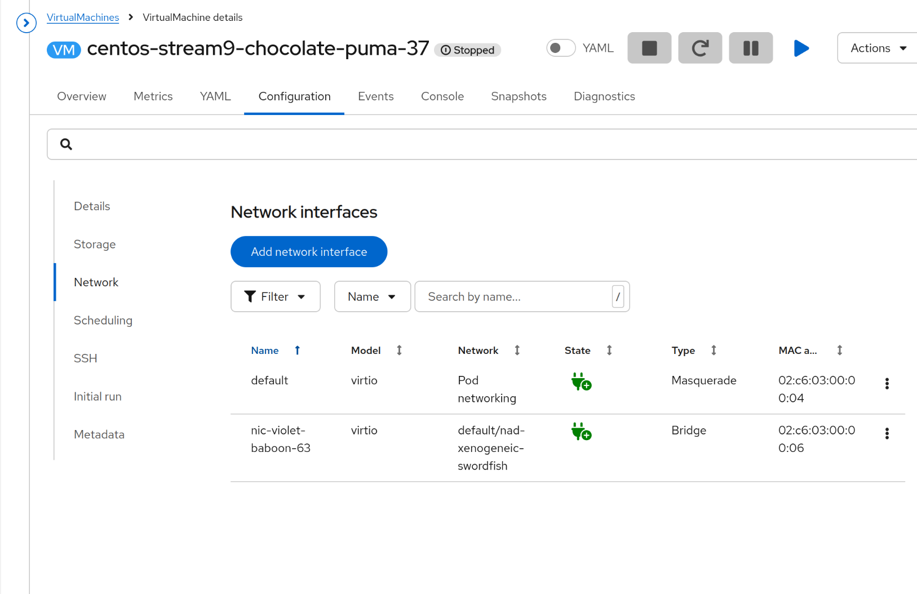Open the Diagnostics tab
The height and width of the screenshot is (594, 917).
[x=604, y=96]
